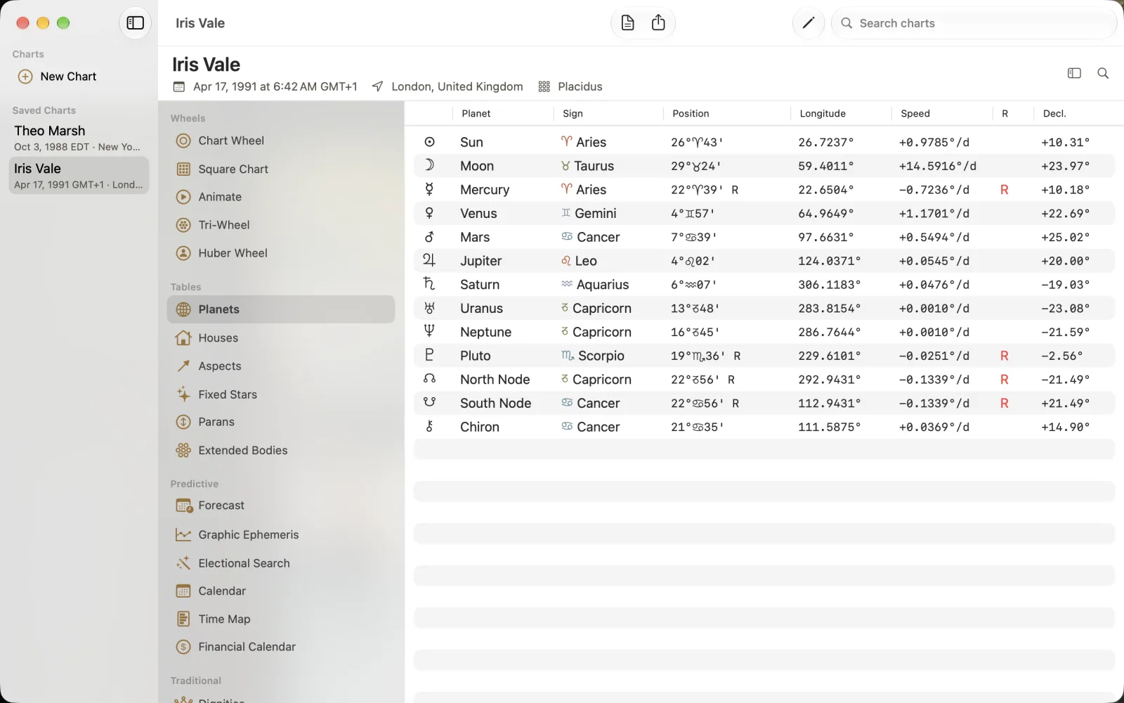
Task: Open the Aspects table
Action: coord(281,366)
